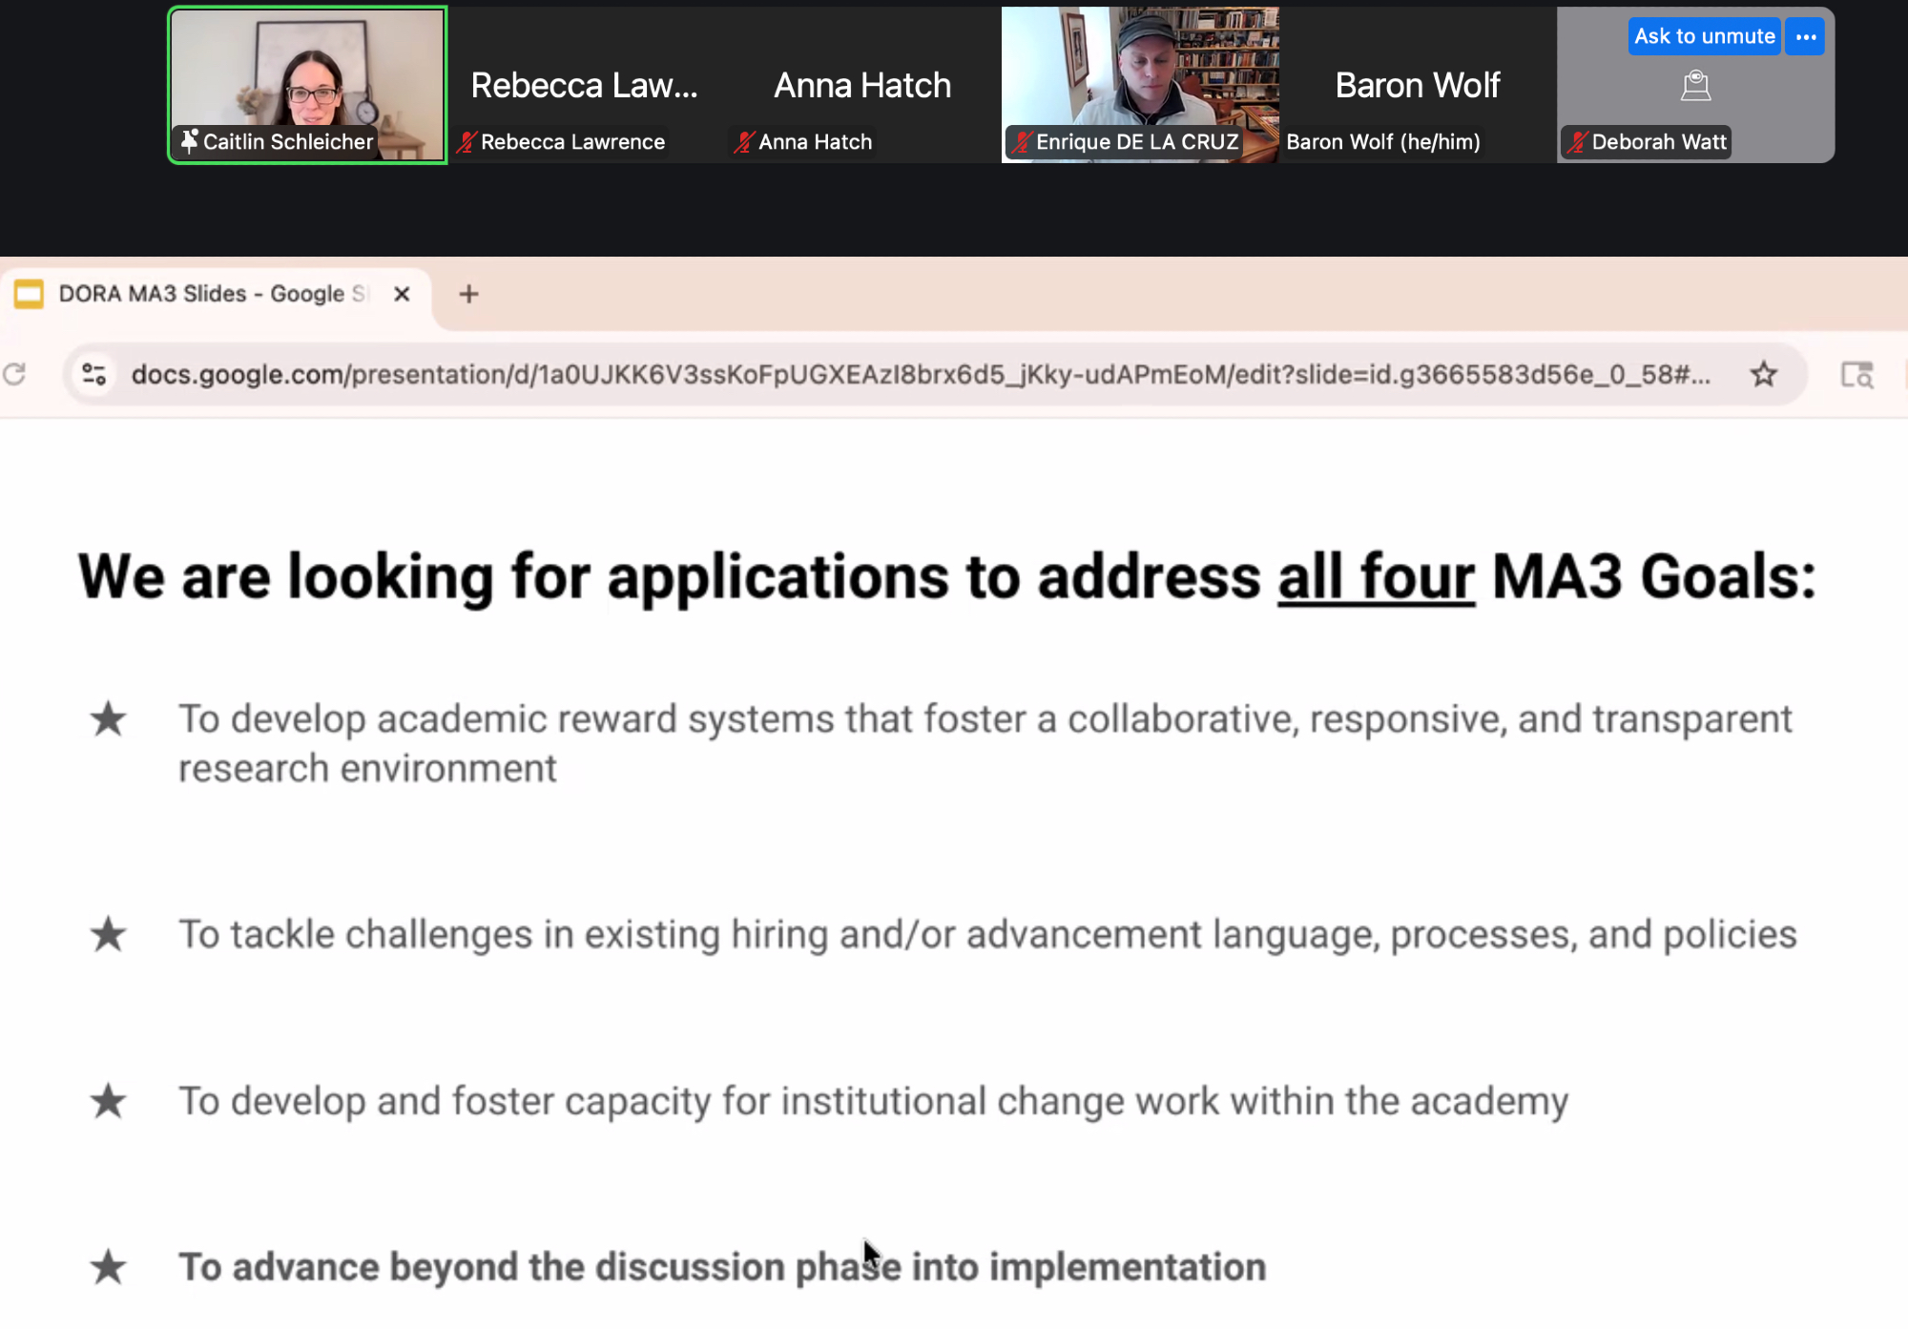Click Enrique DE LA CRUZ's muted mic icon
Viewport: 1908px width, 1329px height.
pyautogui.click(x=1022, y=142)
